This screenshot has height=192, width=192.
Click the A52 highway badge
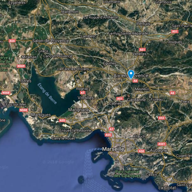pos(162,118)
